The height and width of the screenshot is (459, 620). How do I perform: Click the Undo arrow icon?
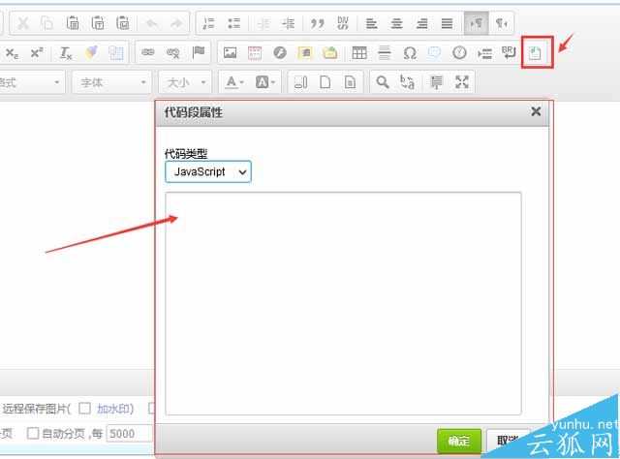(x=152, y=23)
